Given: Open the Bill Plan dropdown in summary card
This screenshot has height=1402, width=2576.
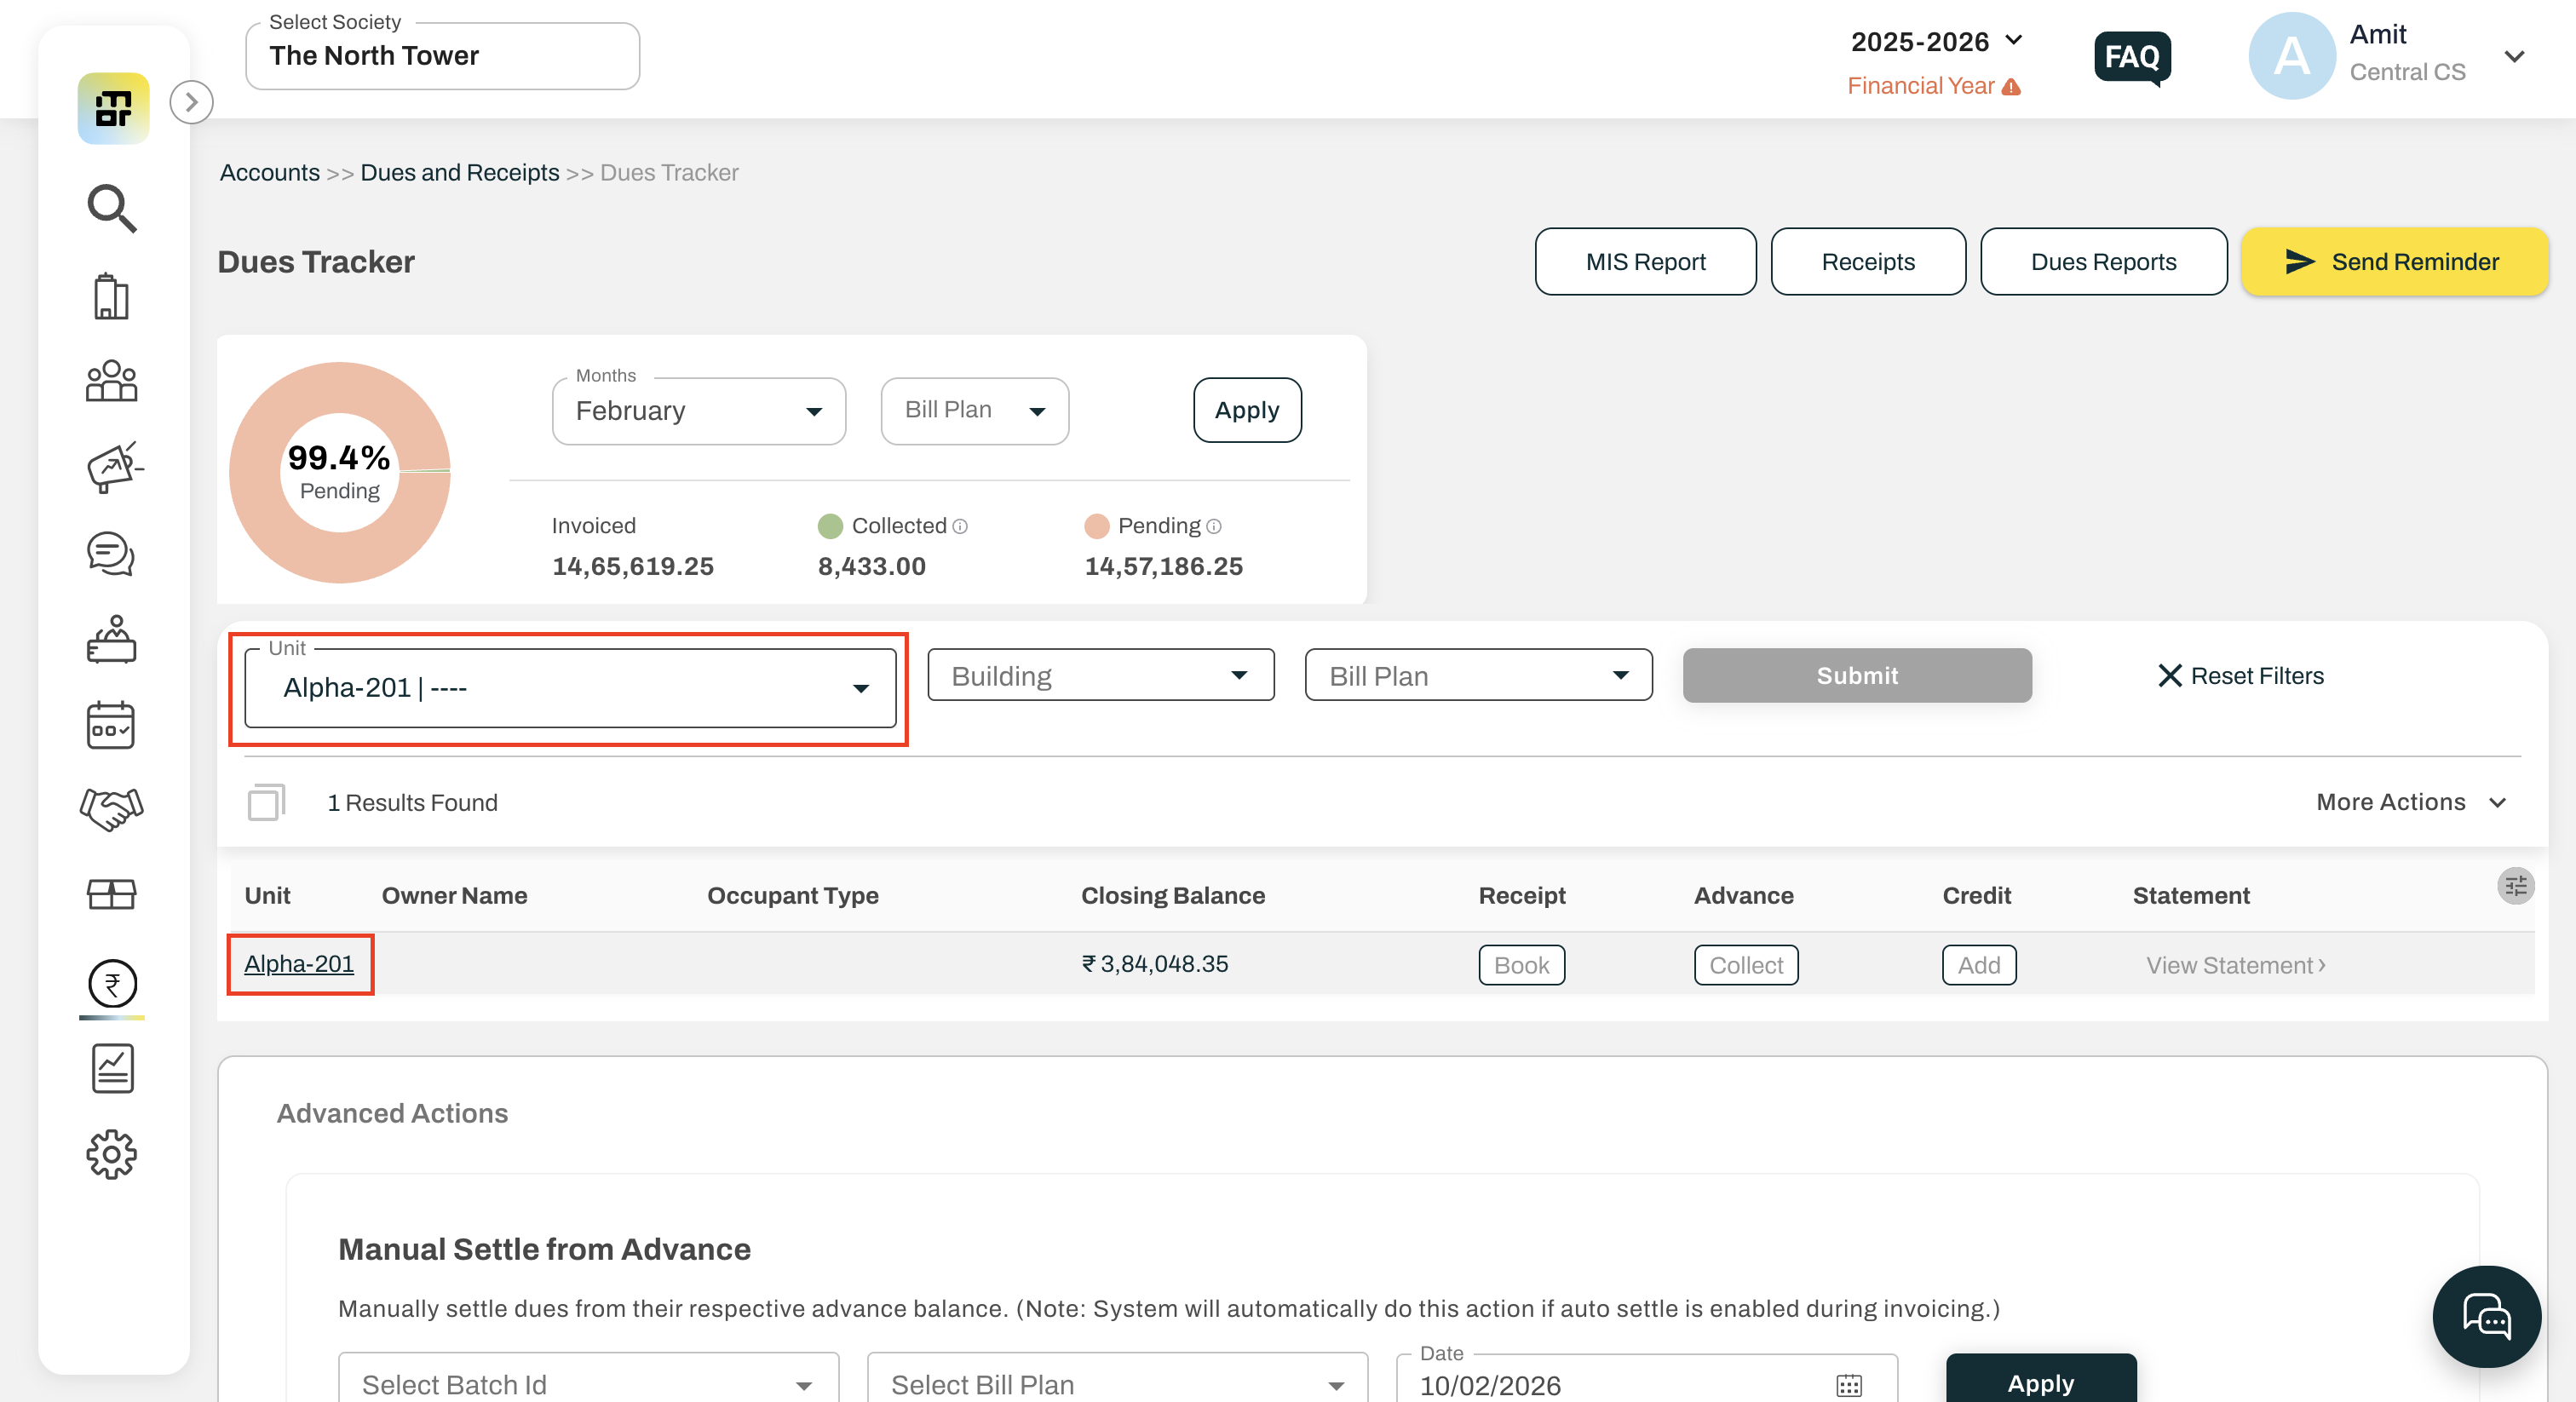Looking at the screenshot, I should [975, 411].
